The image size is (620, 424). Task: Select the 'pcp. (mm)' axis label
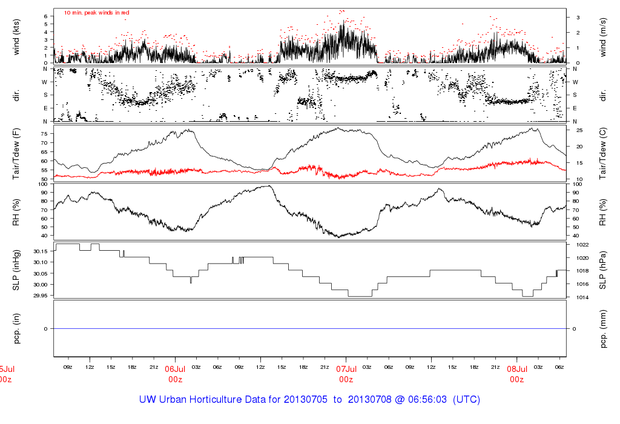coord(603,329)
